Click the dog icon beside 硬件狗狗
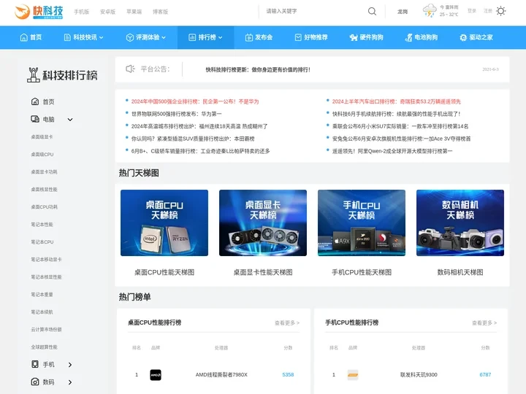This screenshot has height=394, width=526. 354,37
